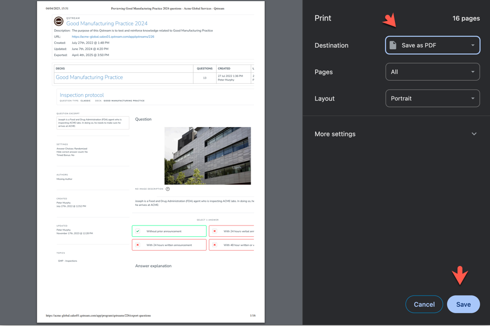Click the CREATED column header
The image size is (490, 326).
(224, 68)
